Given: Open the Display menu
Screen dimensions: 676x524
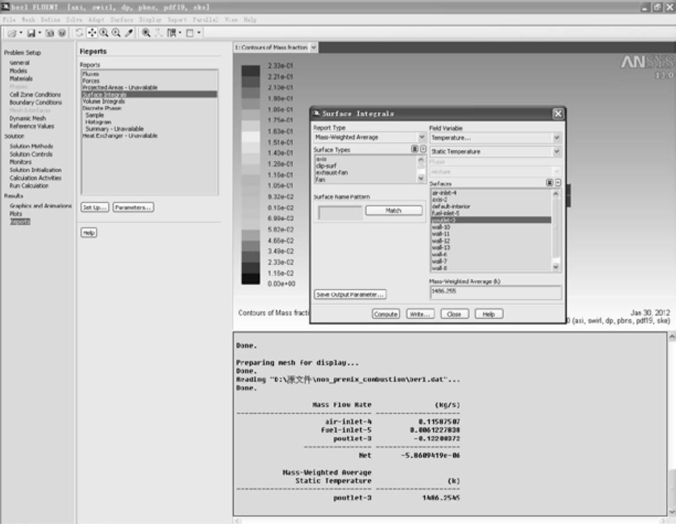Looking at the screenshot, I should [x=150, y=19].
